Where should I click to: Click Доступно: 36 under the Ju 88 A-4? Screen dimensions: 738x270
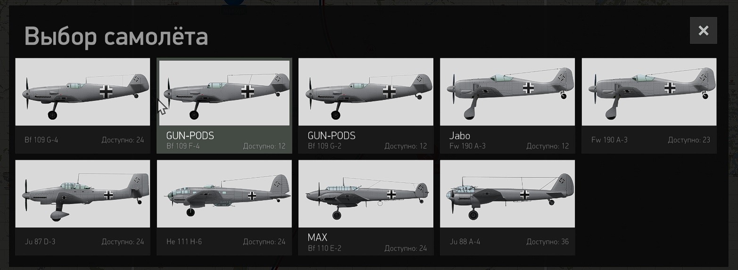coord(547,242)
